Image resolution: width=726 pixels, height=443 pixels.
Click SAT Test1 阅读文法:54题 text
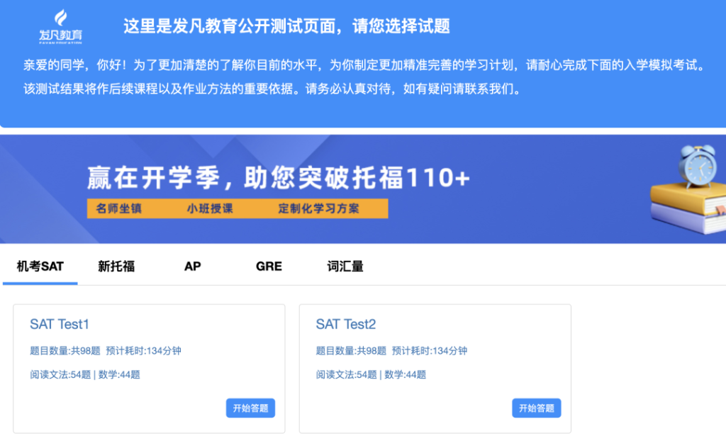point(61,375)
